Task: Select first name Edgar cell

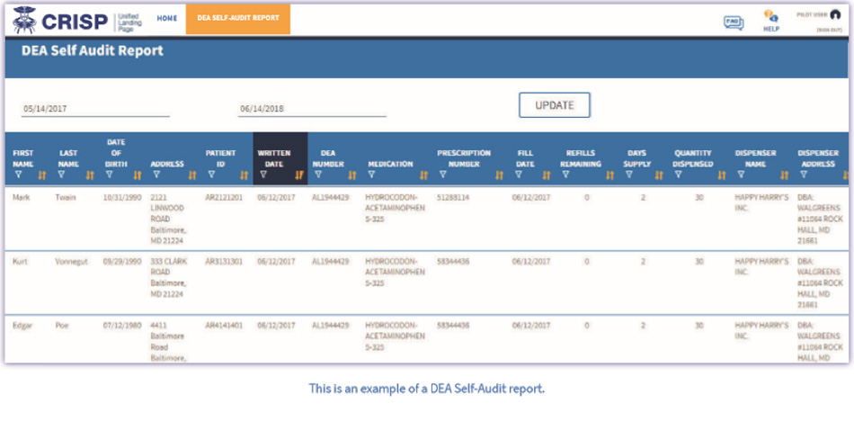Action: point(22,325)
